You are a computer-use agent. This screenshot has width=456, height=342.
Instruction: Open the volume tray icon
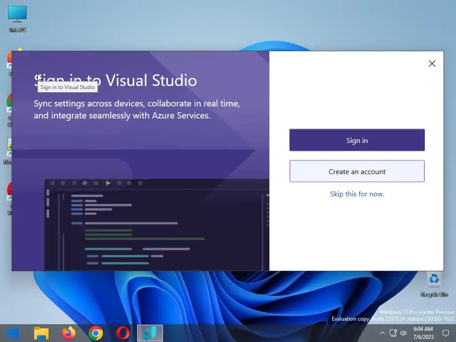coord(403,333)
